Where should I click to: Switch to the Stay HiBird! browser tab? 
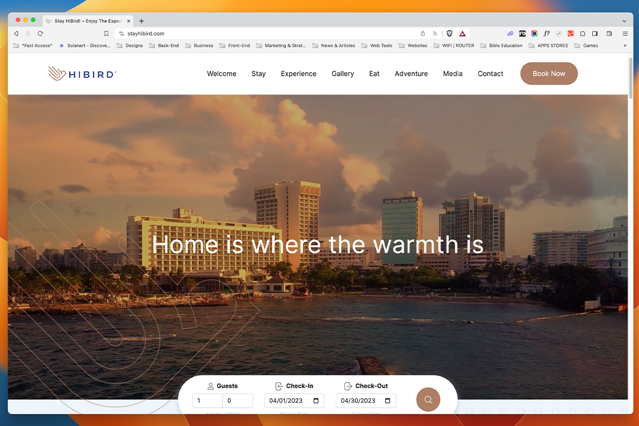pyautogui.click(x=86, y=20)
